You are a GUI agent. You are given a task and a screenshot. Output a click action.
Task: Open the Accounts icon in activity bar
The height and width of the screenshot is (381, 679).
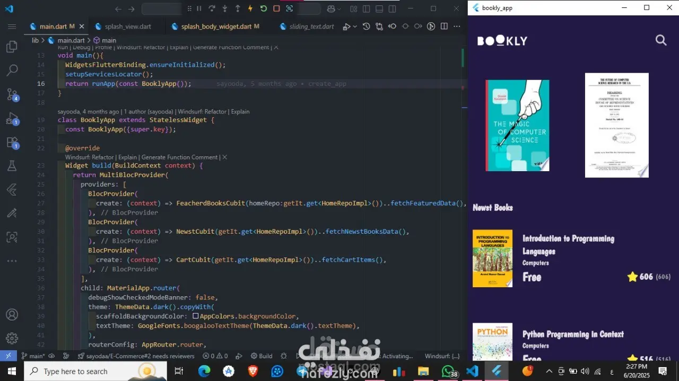tap(12, 314)
